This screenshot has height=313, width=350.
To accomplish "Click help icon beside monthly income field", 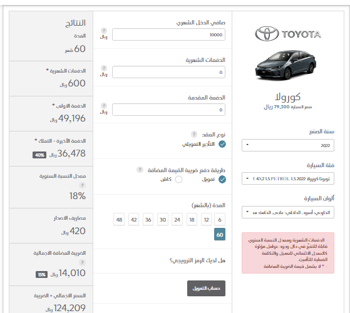I will click(x=104, y=31).
